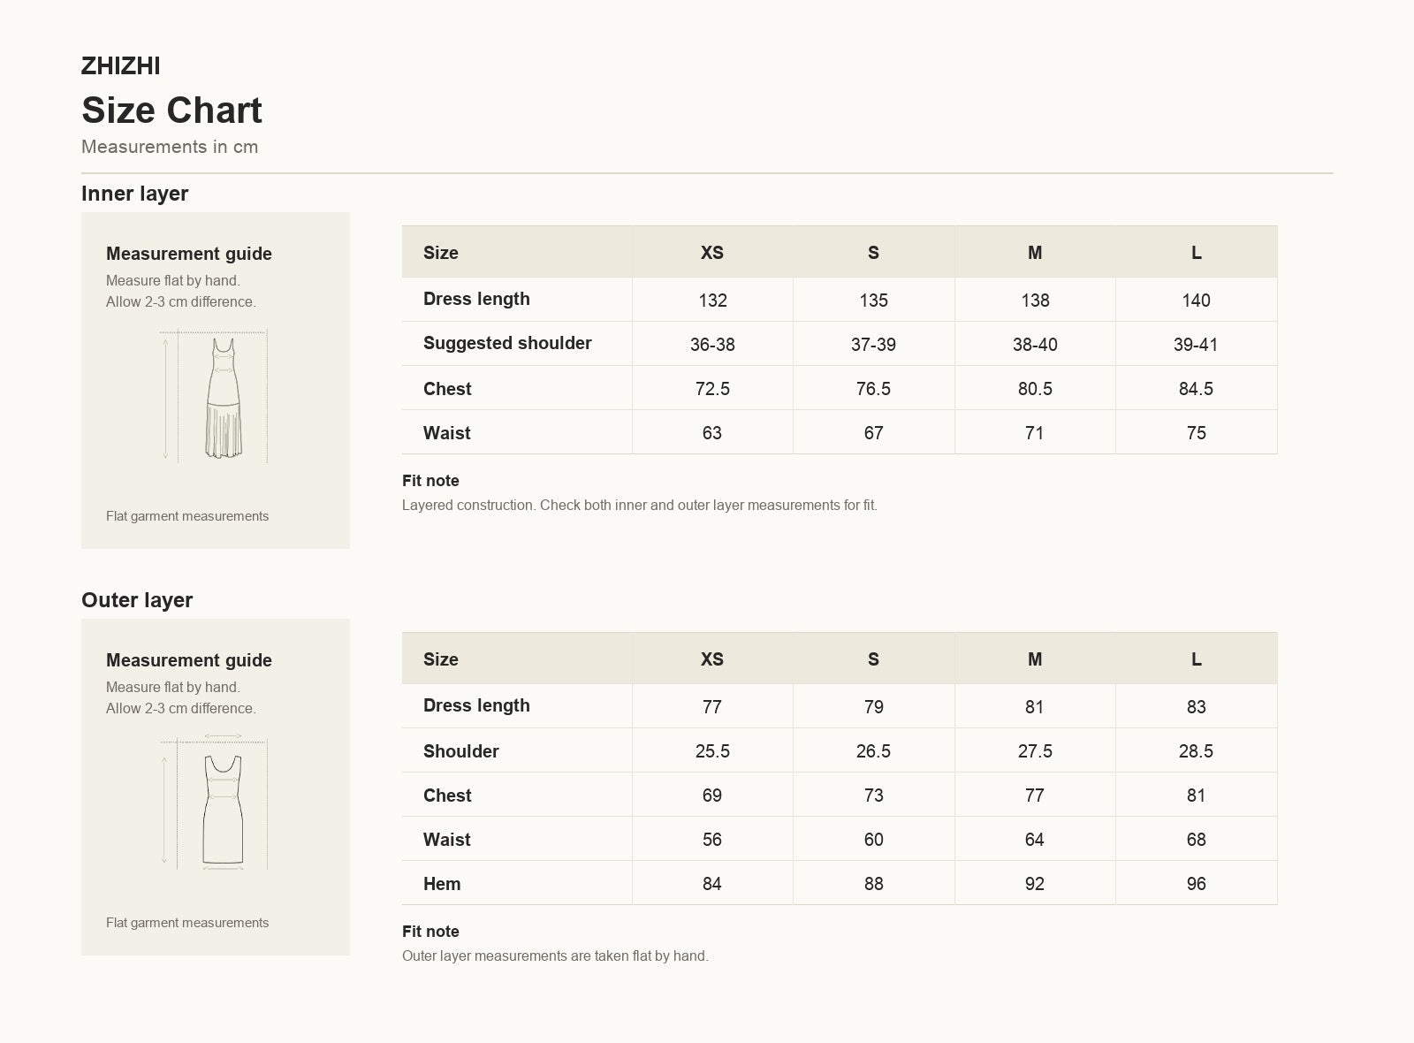Select XS column header in inner table
The height and width of the screenshot is (1043, 1414).
coord(712,253)
